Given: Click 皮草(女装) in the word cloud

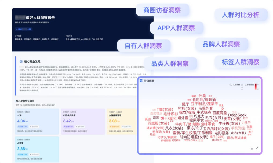Looking at the screenshot, I should point(232,119).
